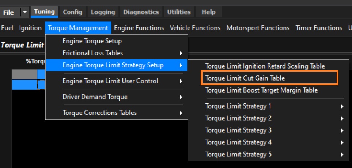The height and width of the screenshot is (168, 352).
Task: Expand Torque Limit Strategy 5 submenu arrow
Action: tap(342, 155)
